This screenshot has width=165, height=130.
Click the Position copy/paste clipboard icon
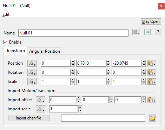point(152,63)
